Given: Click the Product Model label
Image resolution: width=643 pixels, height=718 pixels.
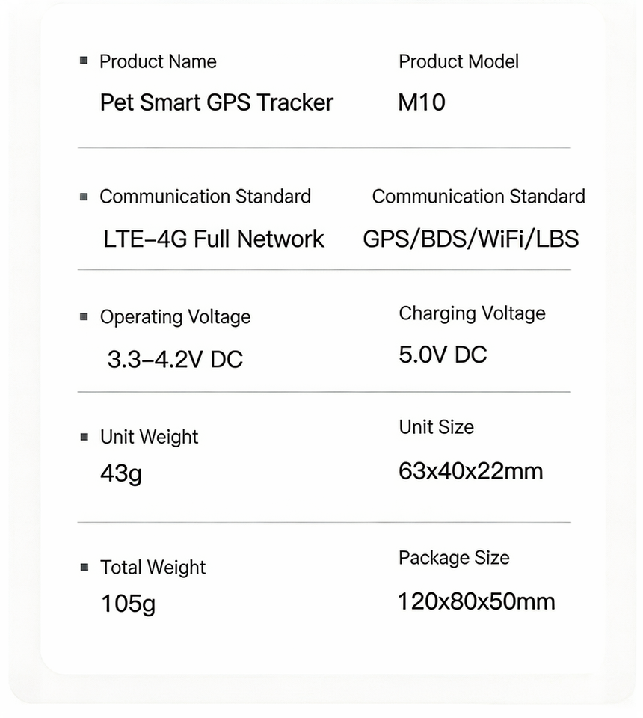Looking at the screenshot, I should coord(458,61).
